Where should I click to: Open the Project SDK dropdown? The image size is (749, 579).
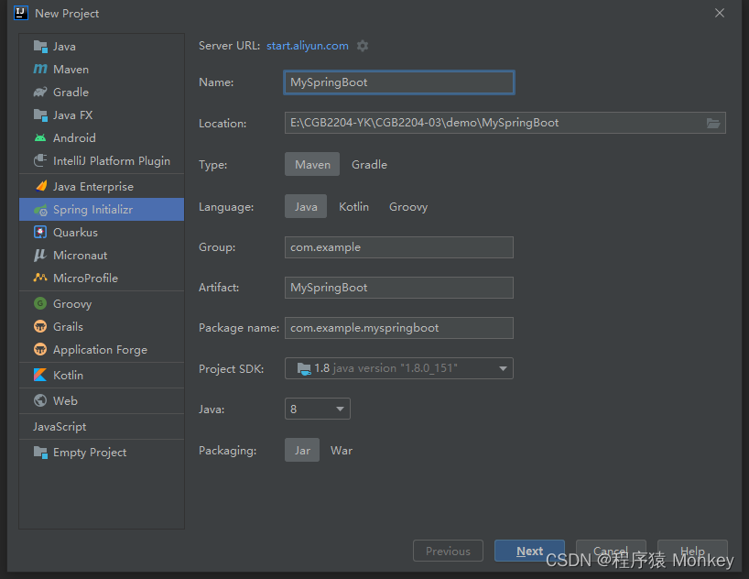point(399,368)
